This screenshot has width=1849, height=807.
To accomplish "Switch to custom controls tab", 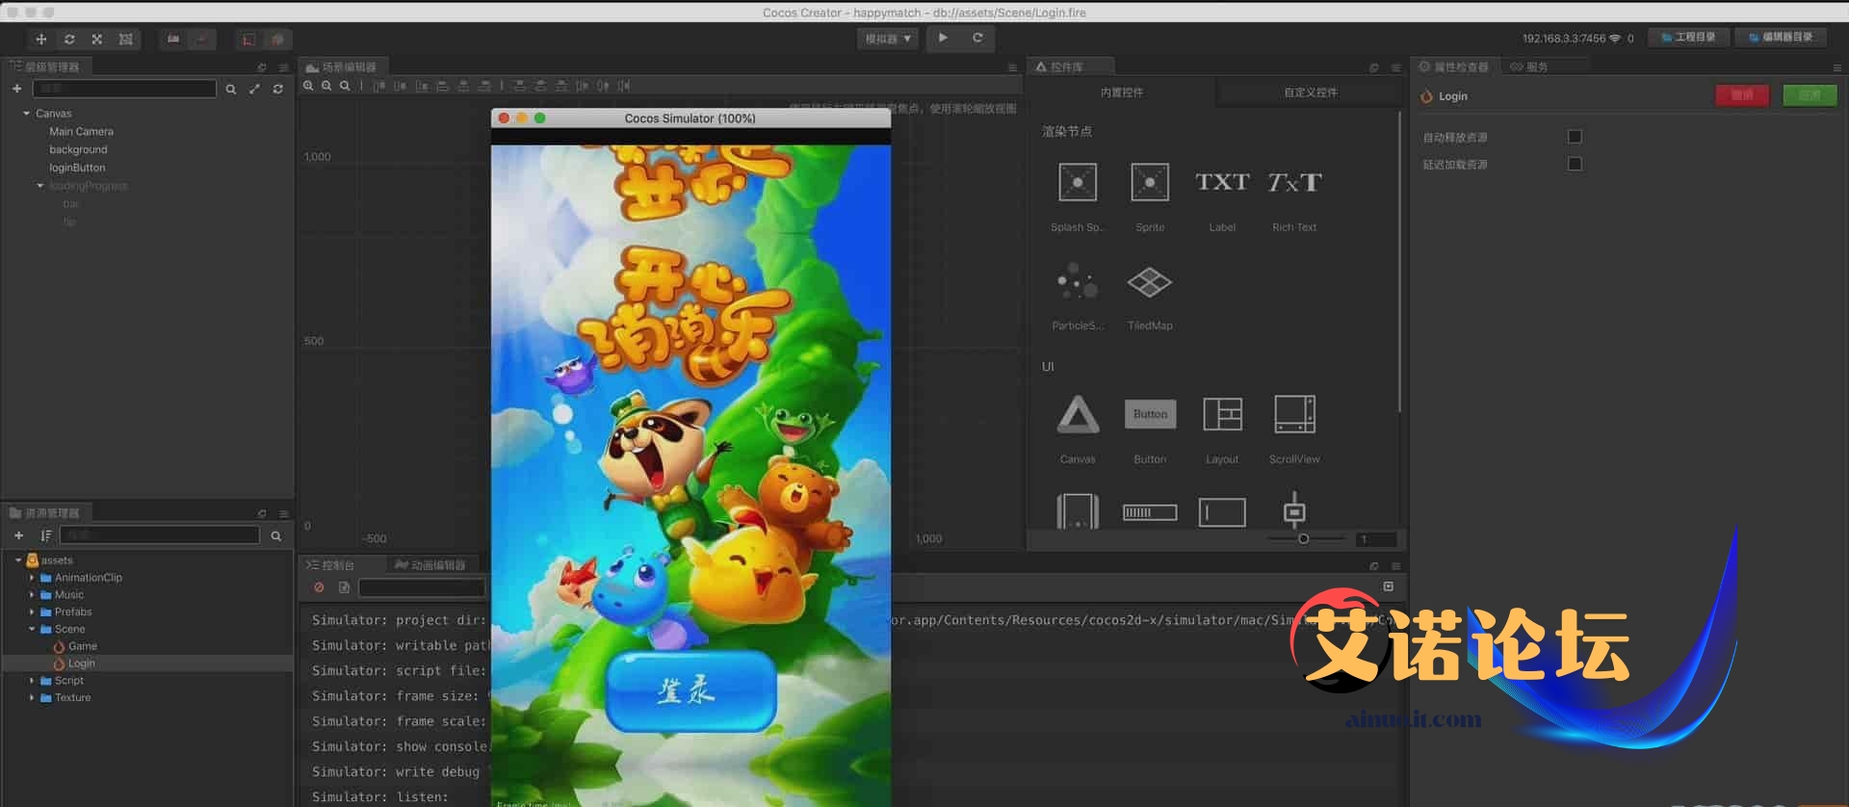I will pyautogui.click(x=1310, y=92).
